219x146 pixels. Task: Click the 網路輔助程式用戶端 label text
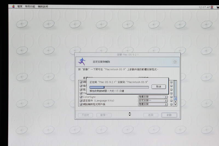pyautogui.click(x=94, y=104)
